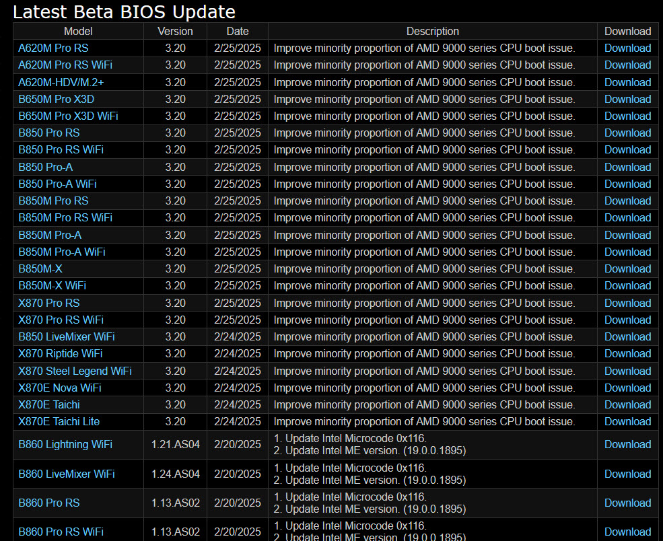Open the X870E Taichi Lite model link
The height and width of the screenshot is (541, 663).
click(59, 422)
